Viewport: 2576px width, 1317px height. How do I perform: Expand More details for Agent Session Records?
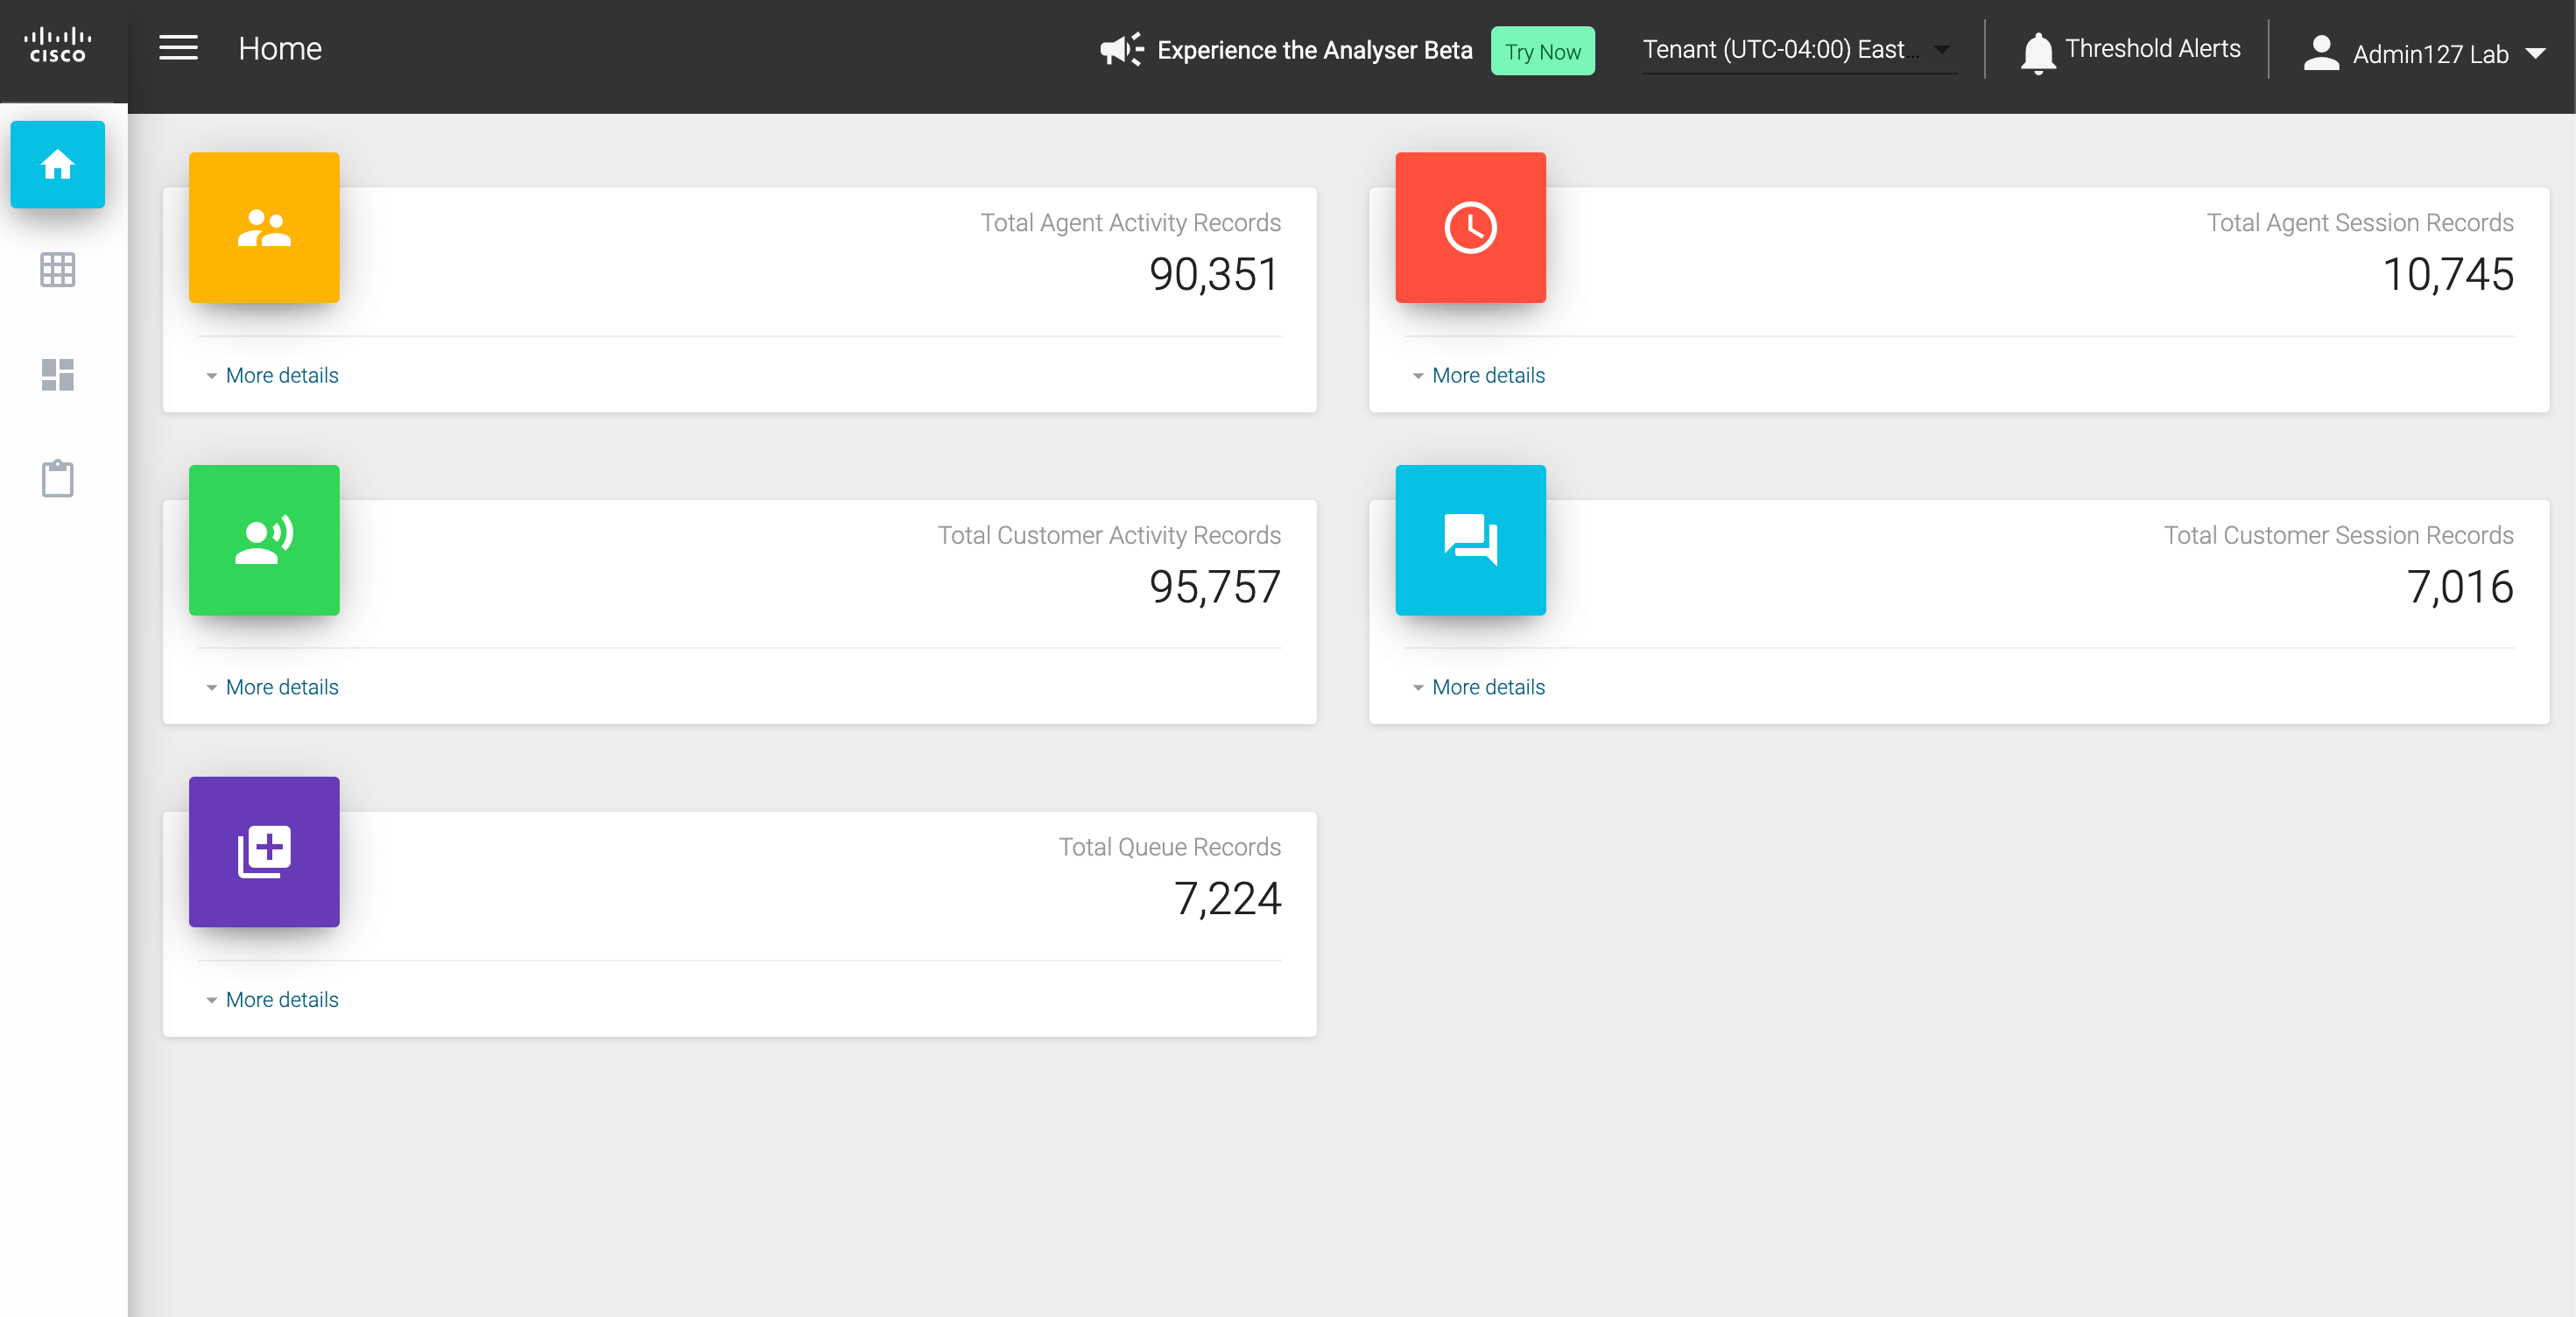click(x=1487, y=375)
